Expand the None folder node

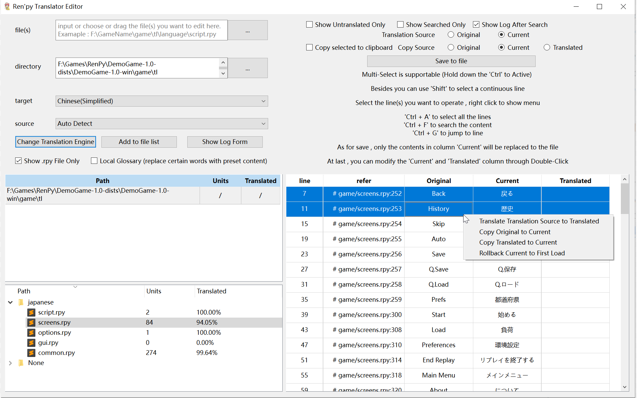[10, 363]
